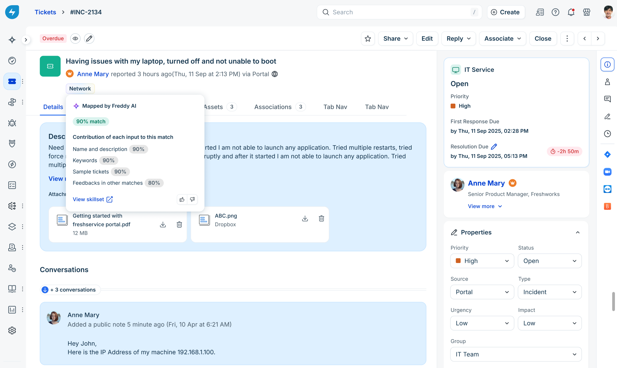Switch to the Assets tab
Image resolution: width=617 pixels, height=368 pixels.
coord(220,107)
